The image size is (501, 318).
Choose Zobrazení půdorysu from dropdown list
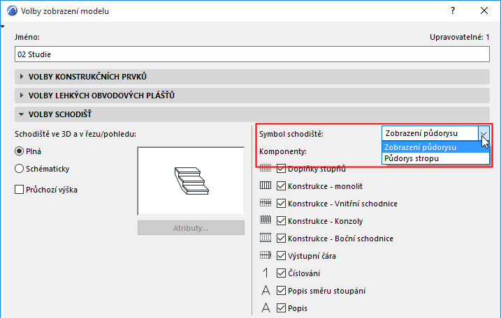coord(435,147)
